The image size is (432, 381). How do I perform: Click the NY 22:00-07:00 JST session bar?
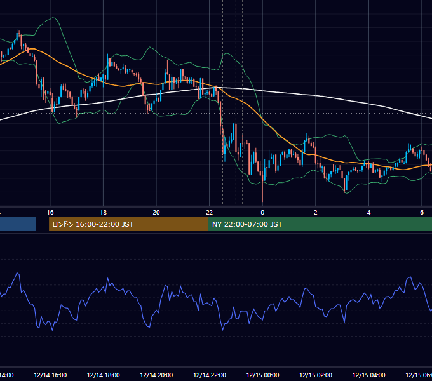coord(320,224)
